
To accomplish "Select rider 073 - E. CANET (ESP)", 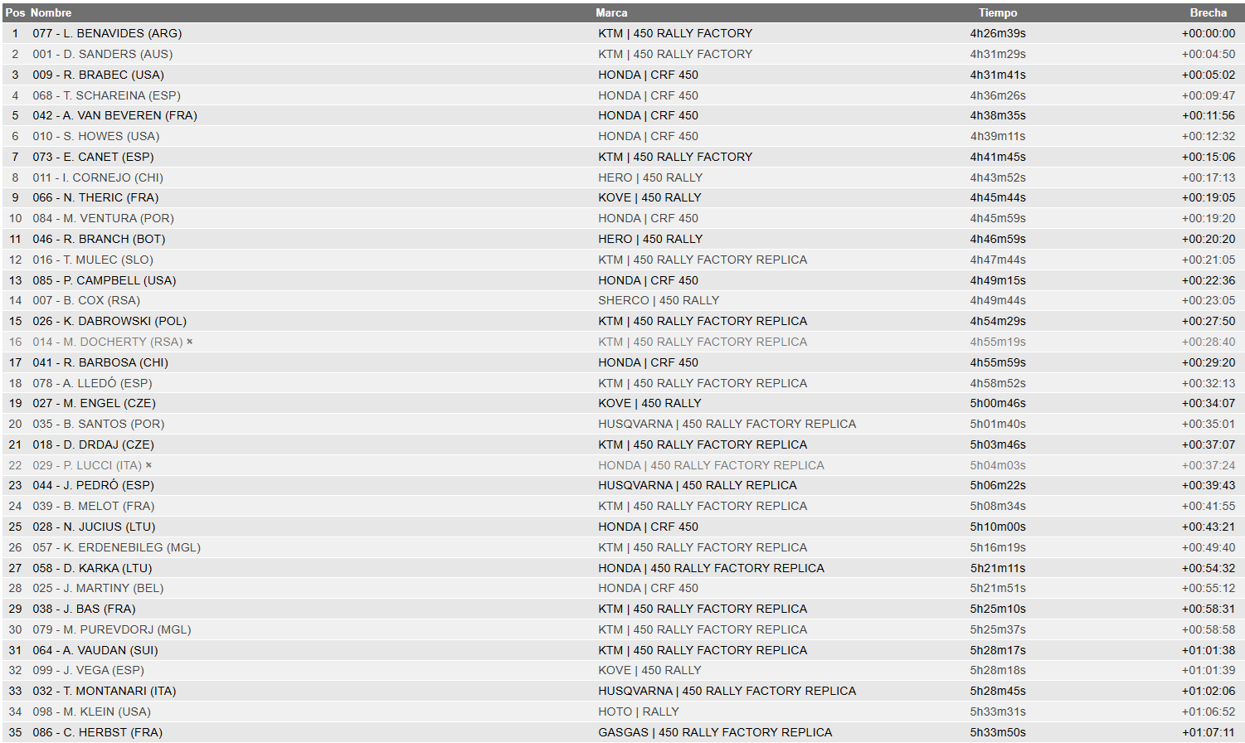I will pos(93,157).
